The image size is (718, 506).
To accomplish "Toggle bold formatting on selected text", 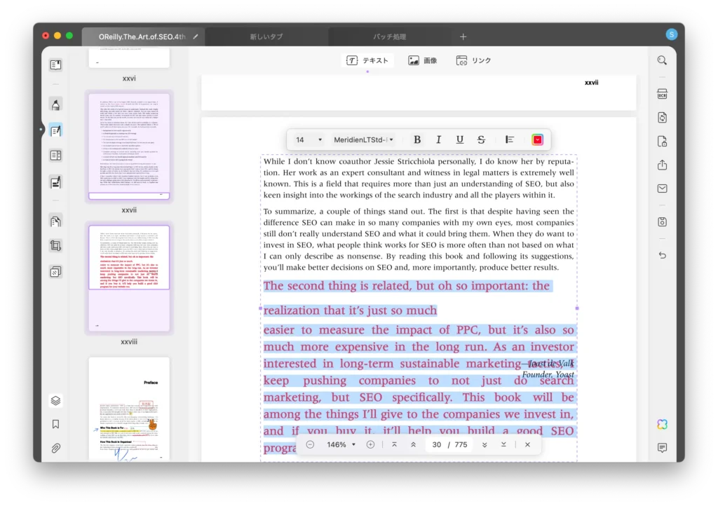I will coord(417,140).
